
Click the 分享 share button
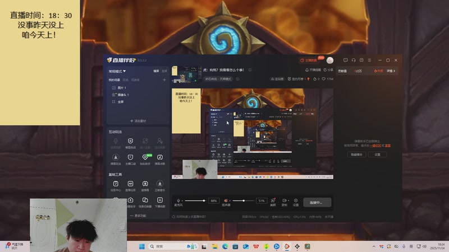pos(328,70)
